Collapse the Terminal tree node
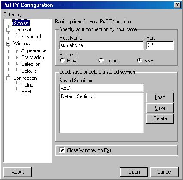183x180 pixels. point(8,30)
